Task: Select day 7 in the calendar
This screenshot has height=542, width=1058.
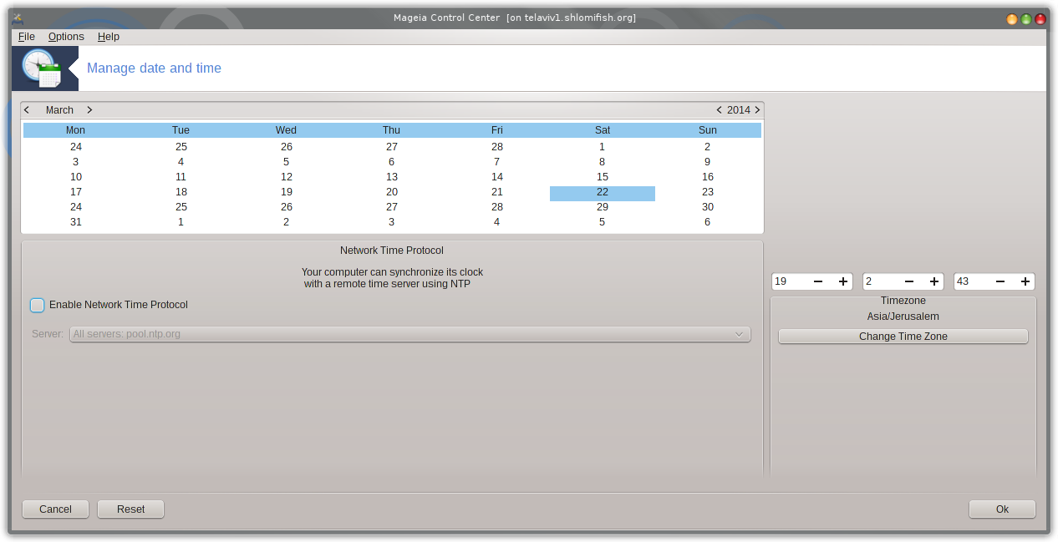Action: [497, 162]
